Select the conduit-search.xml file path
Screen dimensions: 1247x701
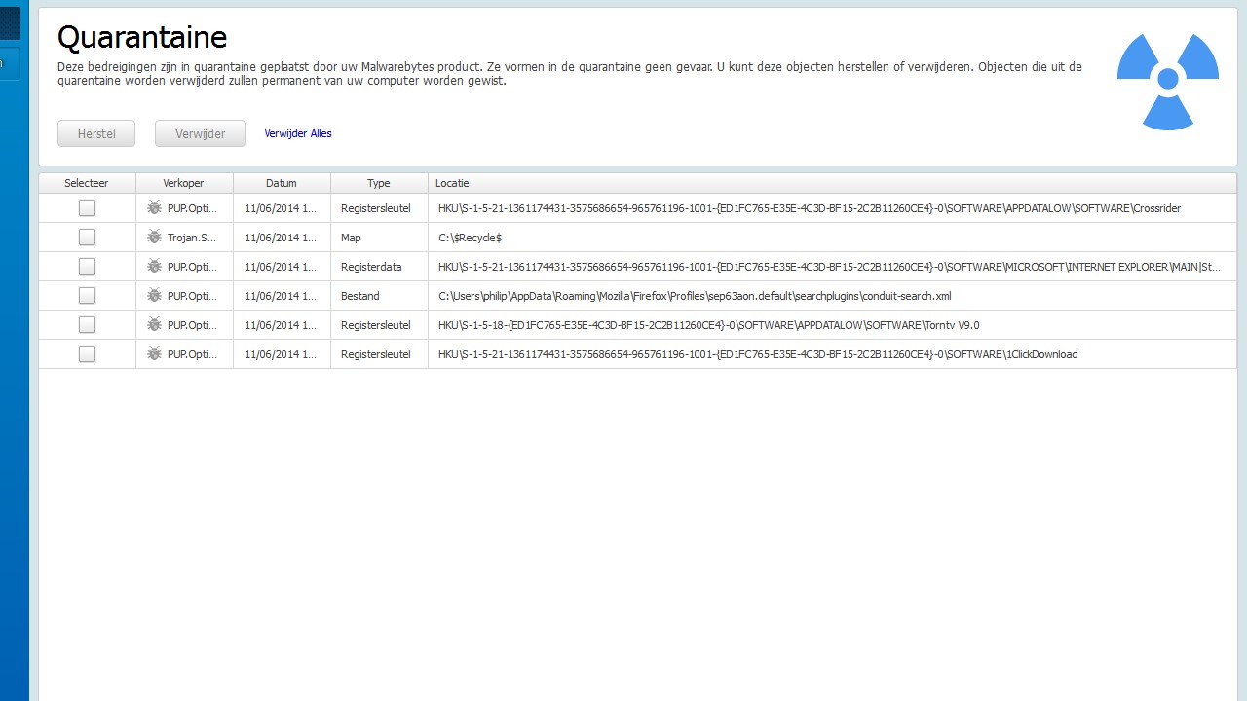pos(695,296)
